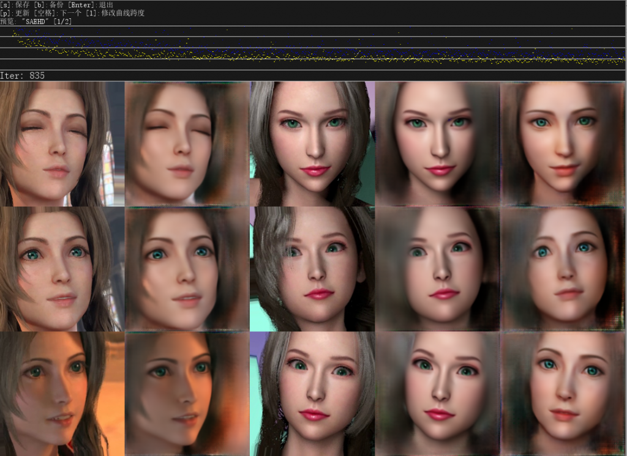Click the "[s]:保存" save hint text
The width and height of the screenshot is (627, 456).
[15, 5]
